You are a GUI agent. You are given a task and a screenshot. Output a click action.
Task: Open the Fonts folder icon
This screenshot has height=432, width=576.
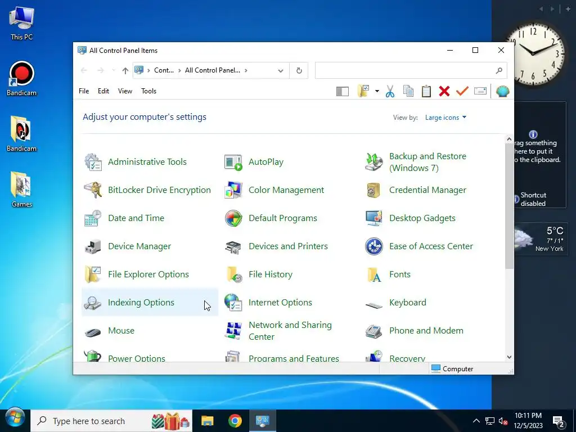374,274
